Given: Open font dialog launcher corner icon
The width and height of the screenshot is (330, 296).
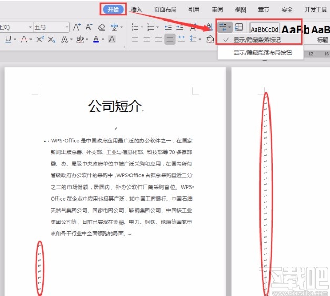Looking at the screenshot, I should click(x=123, y=47).
